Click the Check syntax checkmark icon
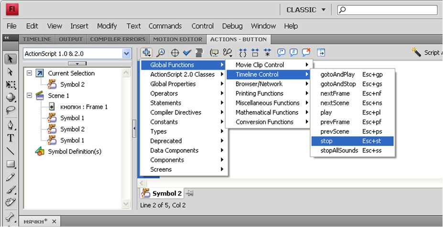The image size is (443, 227). pyautogui.click(x=187, y=53)
